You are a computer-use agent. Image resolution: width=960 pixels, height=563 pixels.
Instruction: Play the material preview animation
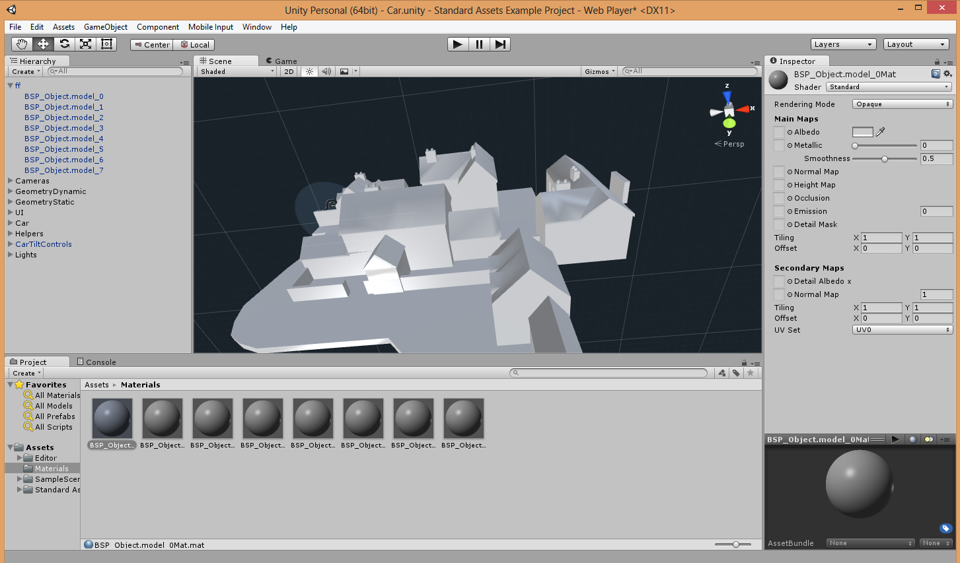895,439
